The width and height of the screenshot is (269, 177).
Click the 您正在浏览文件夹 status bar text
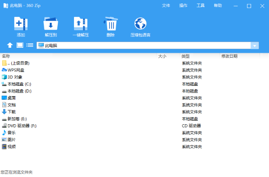tap(17, 172)
